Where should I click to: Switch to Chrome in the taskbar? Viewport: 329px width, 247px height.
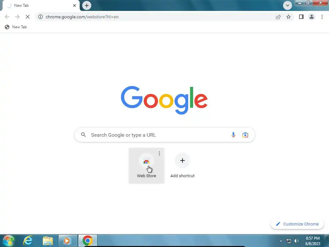[x=87, y=241]
